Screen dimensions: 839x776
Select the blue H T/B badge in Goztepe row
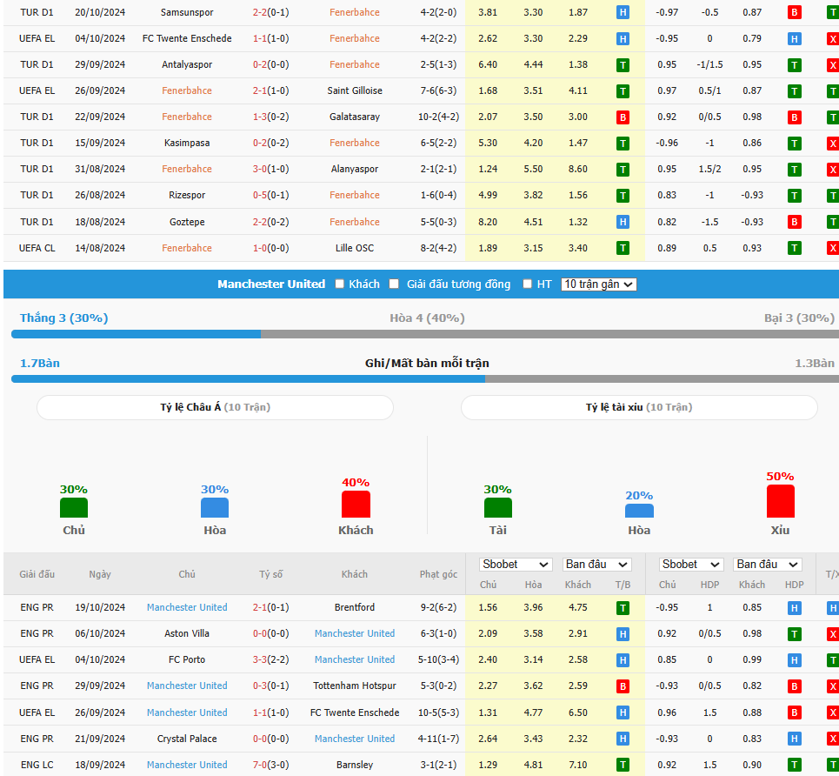tap(623, 222)
